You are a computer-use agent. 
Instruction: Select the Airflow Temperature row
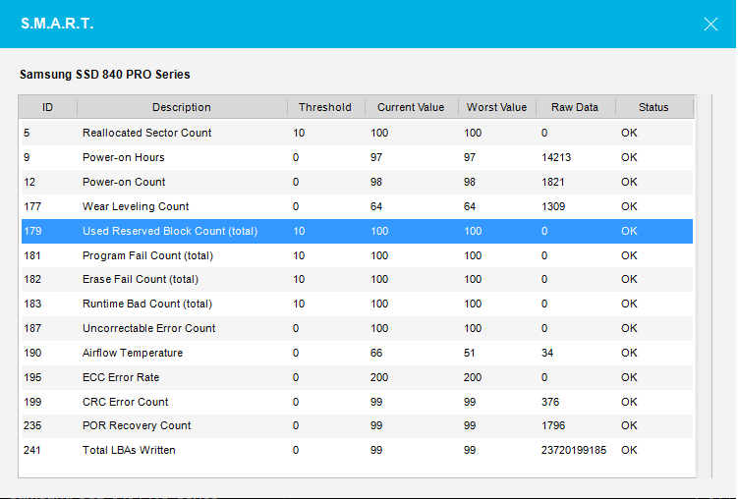(357, 353)
